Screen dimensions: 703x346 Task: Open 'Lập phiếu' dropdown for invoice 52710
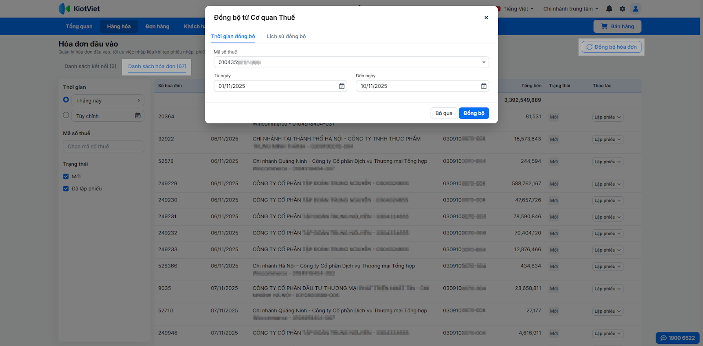coord(608,311)
